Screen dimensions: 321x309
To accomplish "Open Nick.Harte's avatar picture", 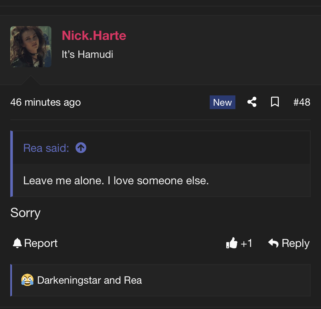I will coord(31,47).
